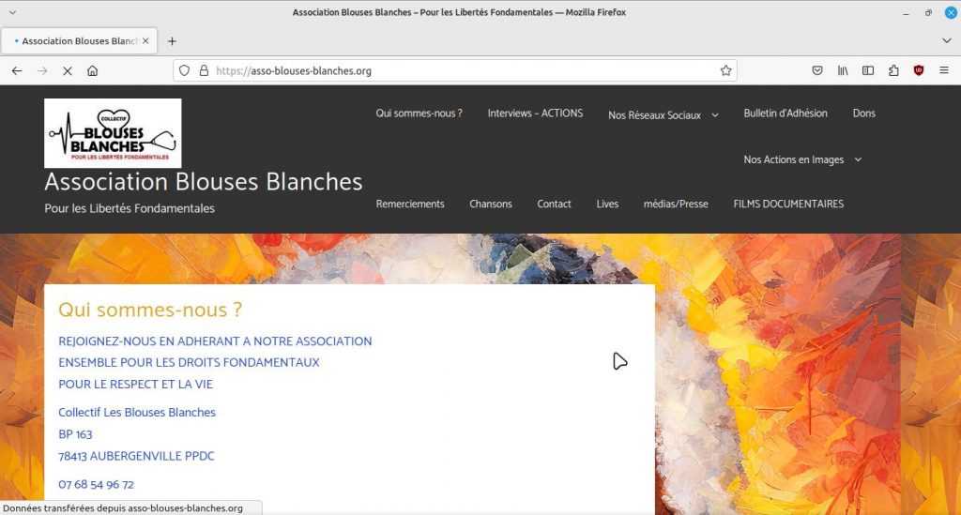Screen dimensions: 961x515
Task: Open the Extensions puzzle-piece menu
Action: coord(893,70)
